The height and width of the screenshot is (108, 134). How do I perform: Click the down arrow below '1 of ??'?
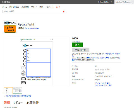[x=23, y=75]
